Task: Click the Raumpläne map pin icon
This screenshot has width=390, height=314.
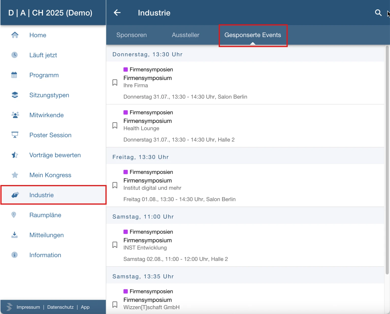Action: (14, 215)
